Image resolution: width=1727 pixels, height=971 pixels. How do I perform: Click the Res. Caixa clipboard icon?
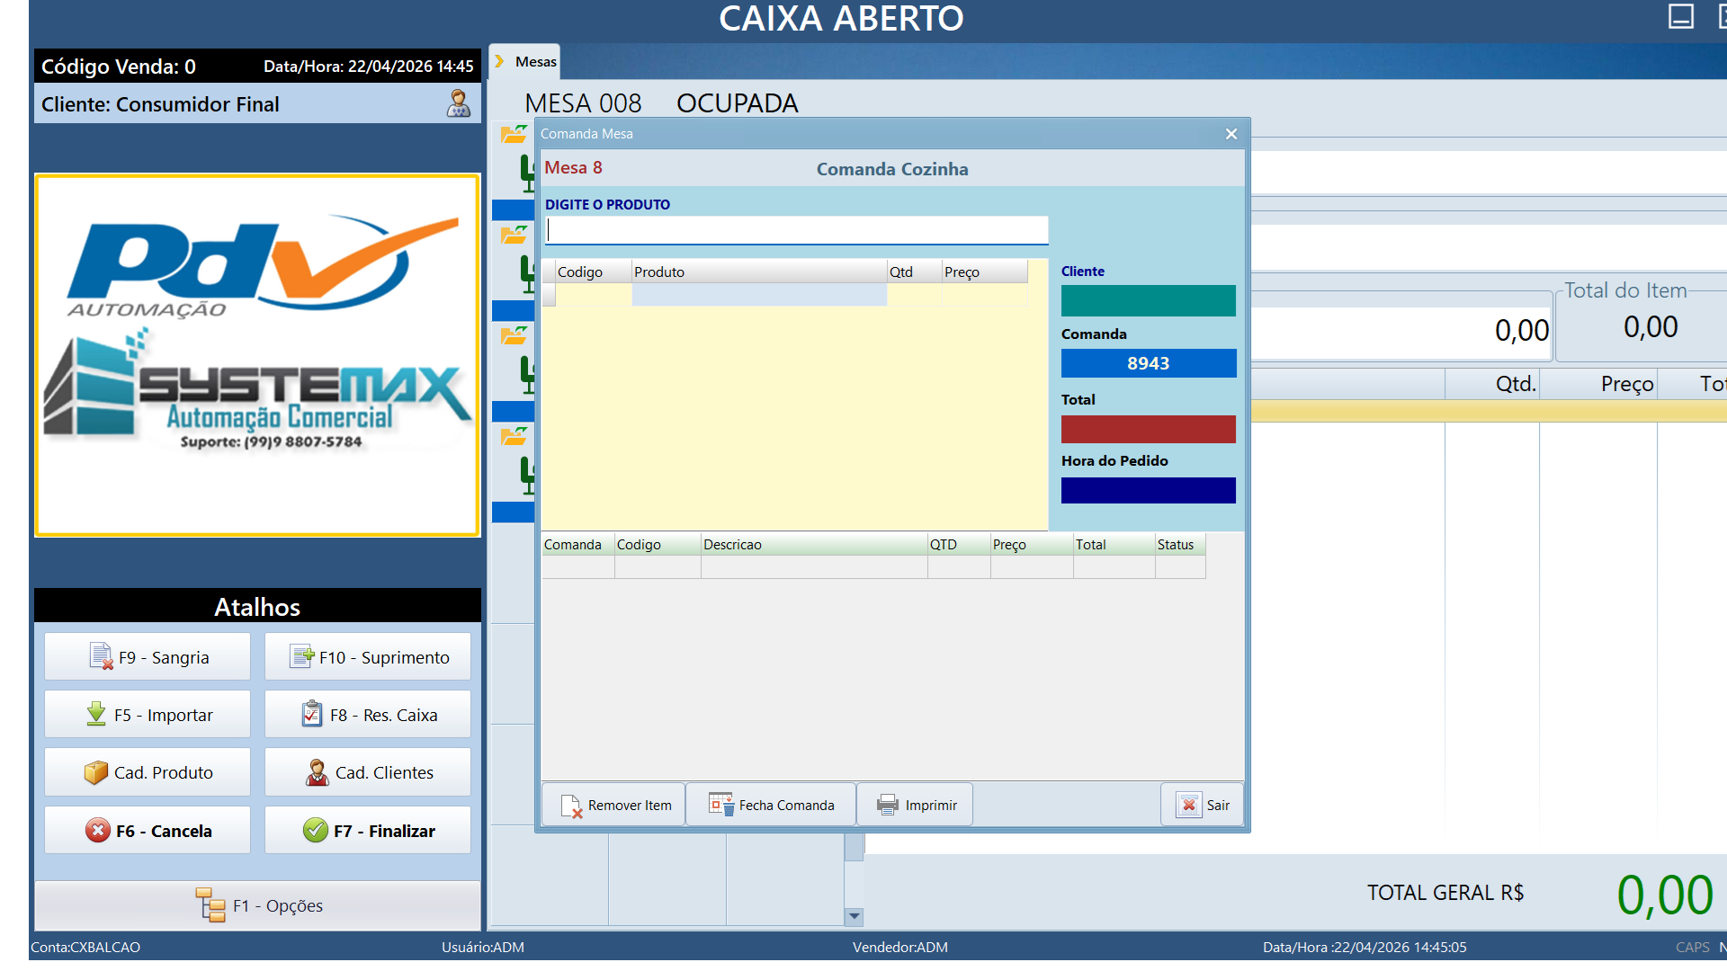312,714
